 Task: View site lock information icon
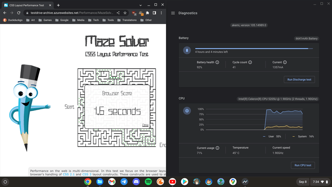click(x=27, y=13)
